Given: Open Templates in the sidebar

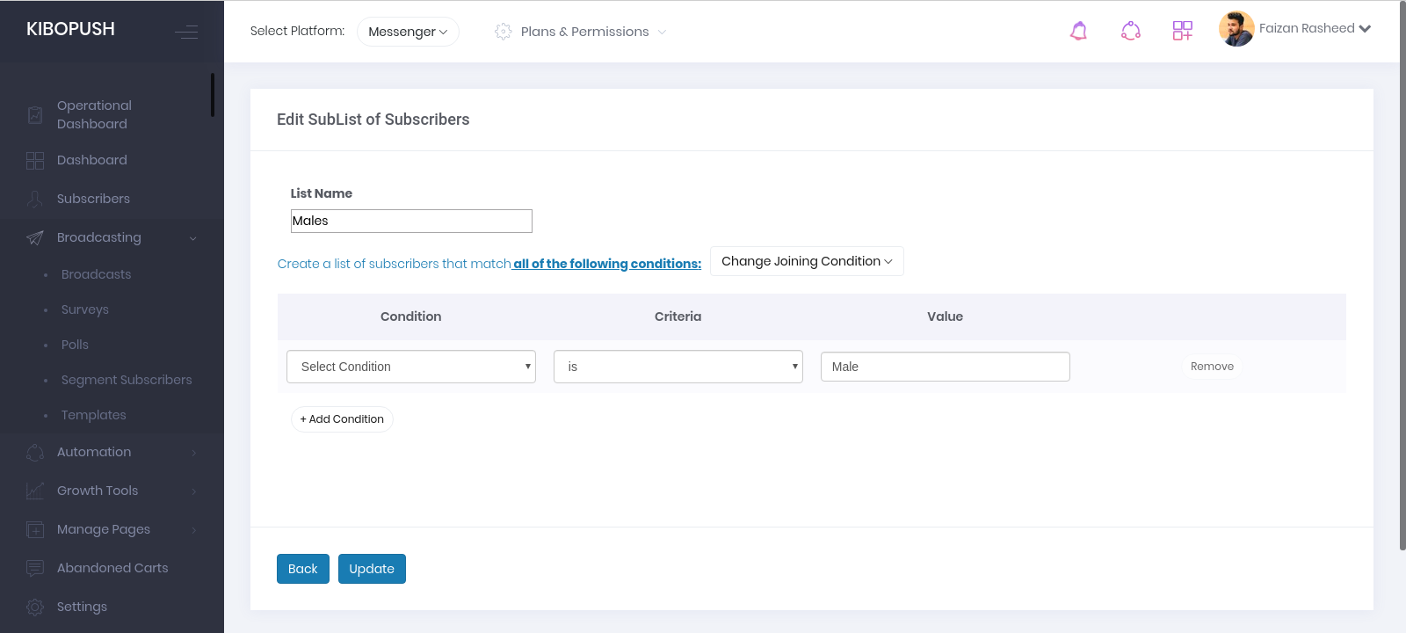Looking at the screenshot, I should [93, 415].
